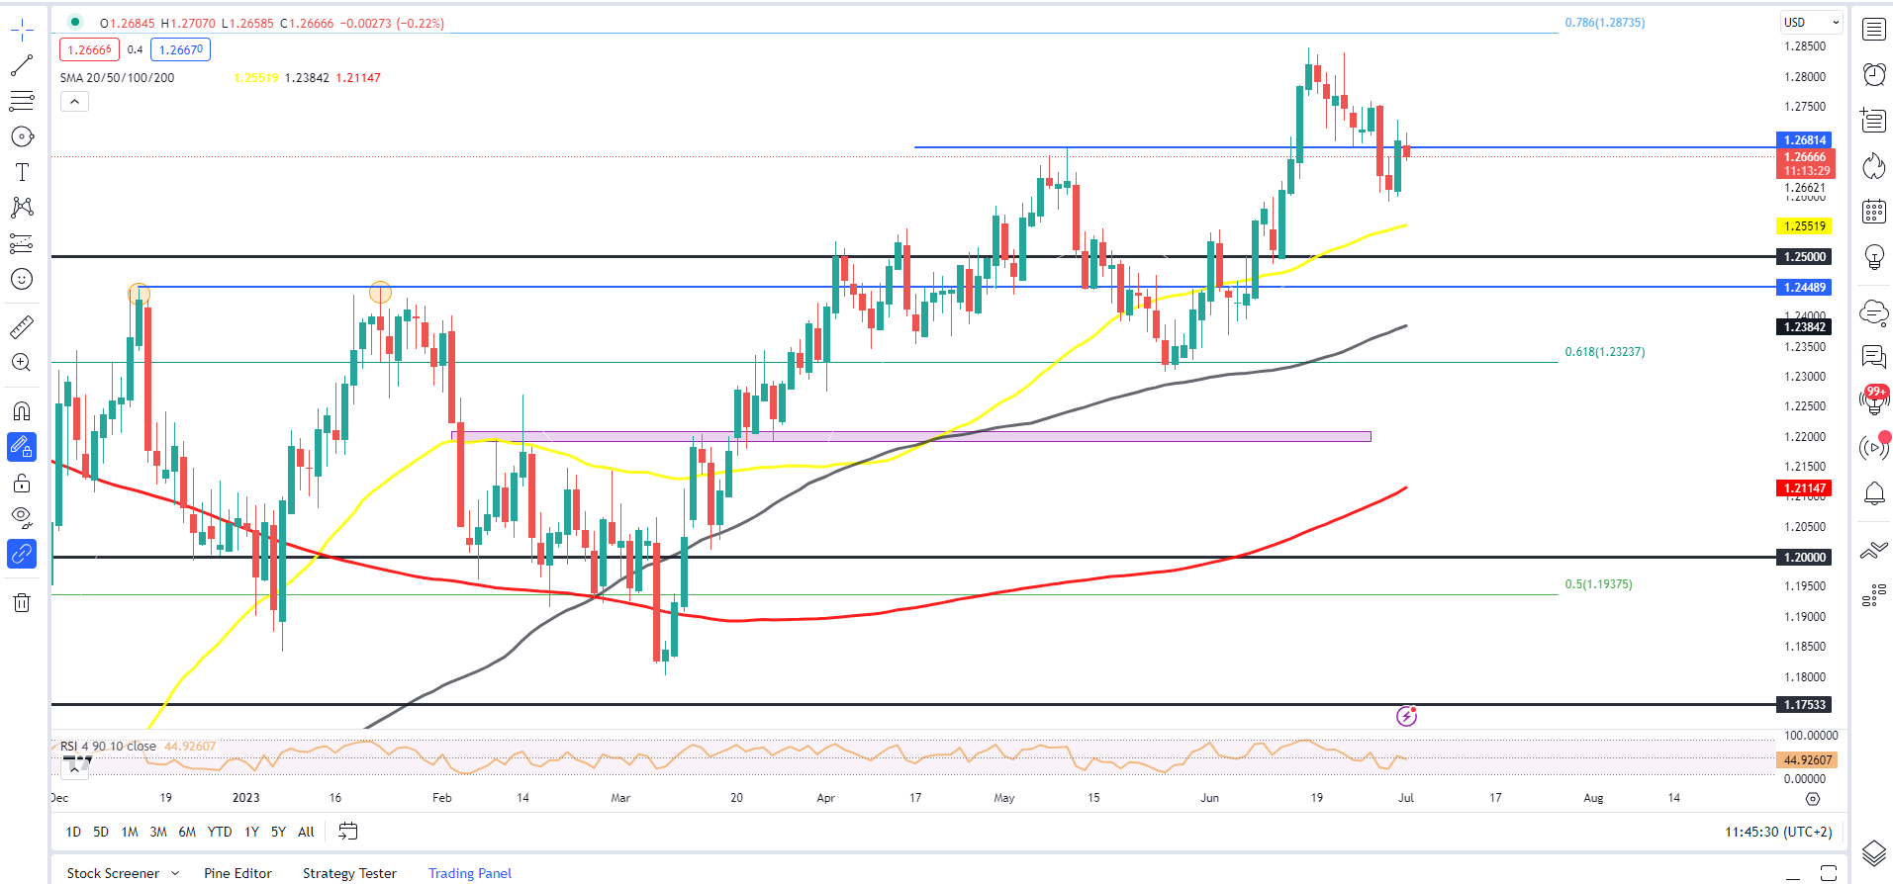This screenshot has height=884, width=1893.
Task: Open the watchlist panel in right sidebar
Action: tap(1874, 30)
